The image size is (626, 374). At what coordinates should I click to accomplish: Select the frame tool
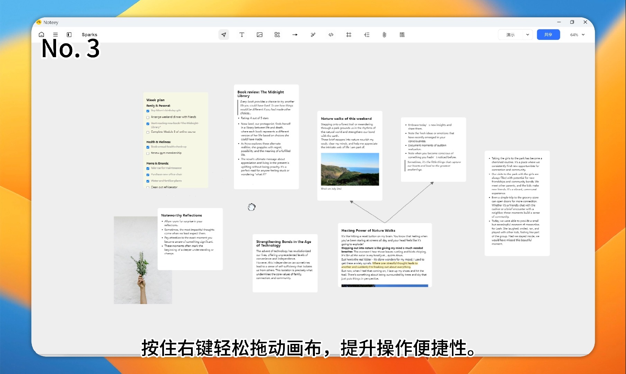(349, 35)
